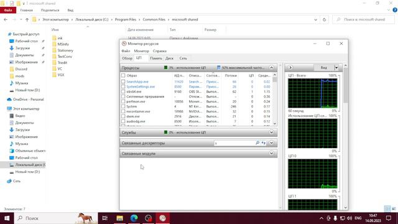
Task: Select Новый том (D:) under Этот компьютер
Action: pos(27,172)
